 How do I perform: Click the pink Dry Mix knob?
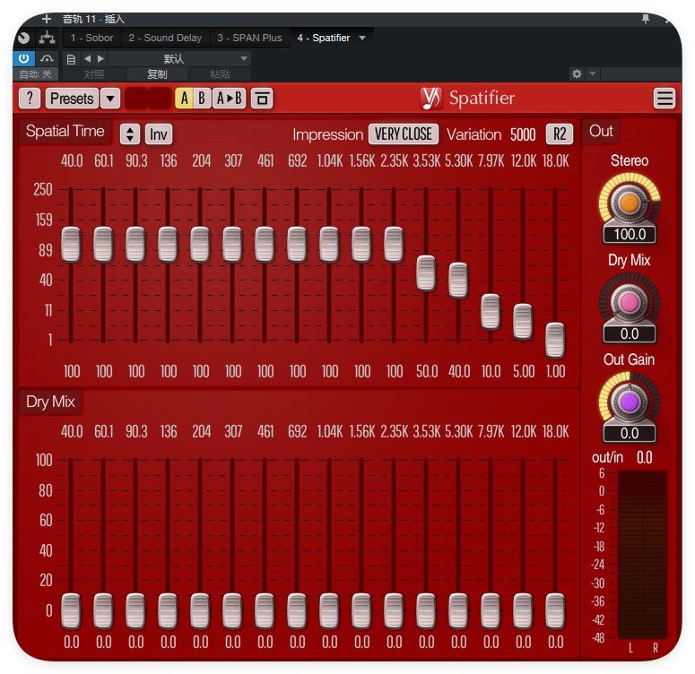[630, 302]
